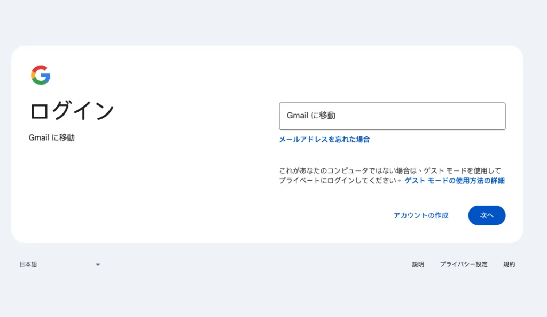Click the language dropdown arrow
Viewport: 547px width, 317px height.
98,264
